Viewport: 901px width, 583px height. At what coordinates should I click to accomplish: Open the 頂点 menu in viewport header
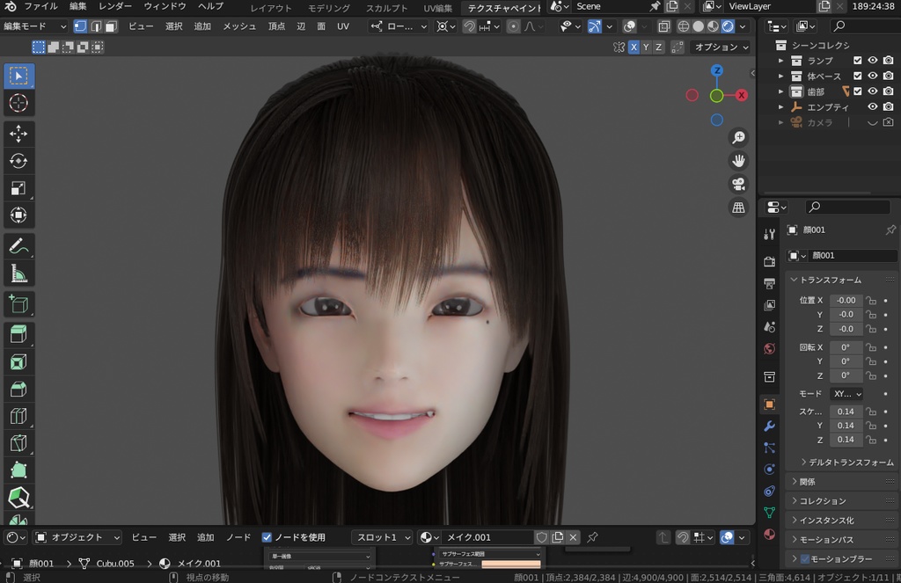(x=276, y=26)
